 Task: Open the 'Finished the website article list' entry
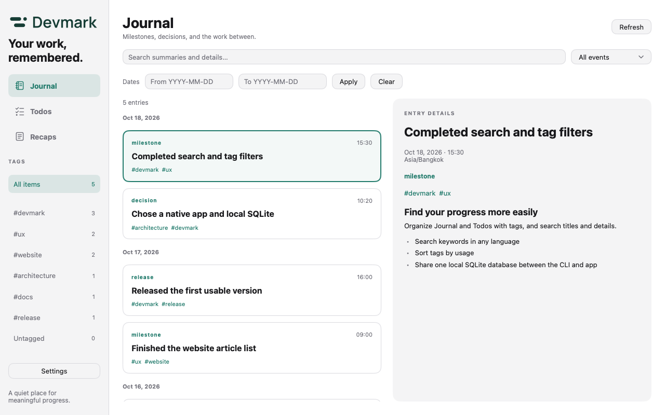click(x=252, y=348)
